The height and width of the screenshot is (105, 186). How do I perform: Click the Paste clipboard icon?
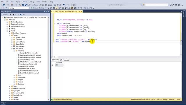[60, 5]
